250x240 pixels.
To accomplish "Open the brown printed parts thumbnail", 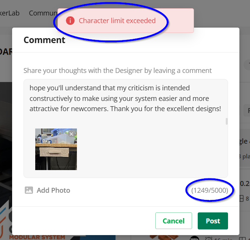I will pos(164,237).
